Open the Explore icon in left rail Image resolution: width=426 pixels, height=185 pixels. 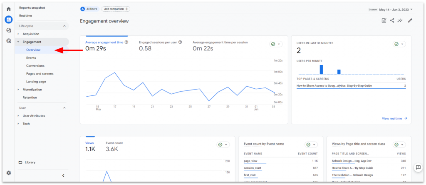(8, 30)
